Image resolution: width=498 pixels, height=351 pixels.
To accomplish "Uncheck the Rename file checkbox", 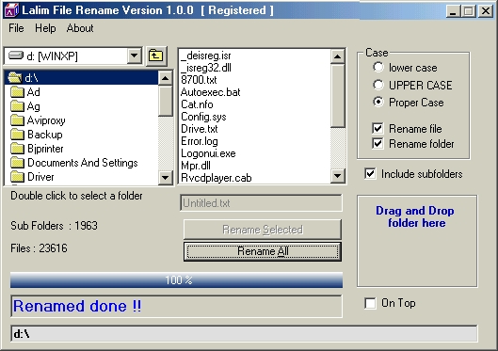I will 378,129.
